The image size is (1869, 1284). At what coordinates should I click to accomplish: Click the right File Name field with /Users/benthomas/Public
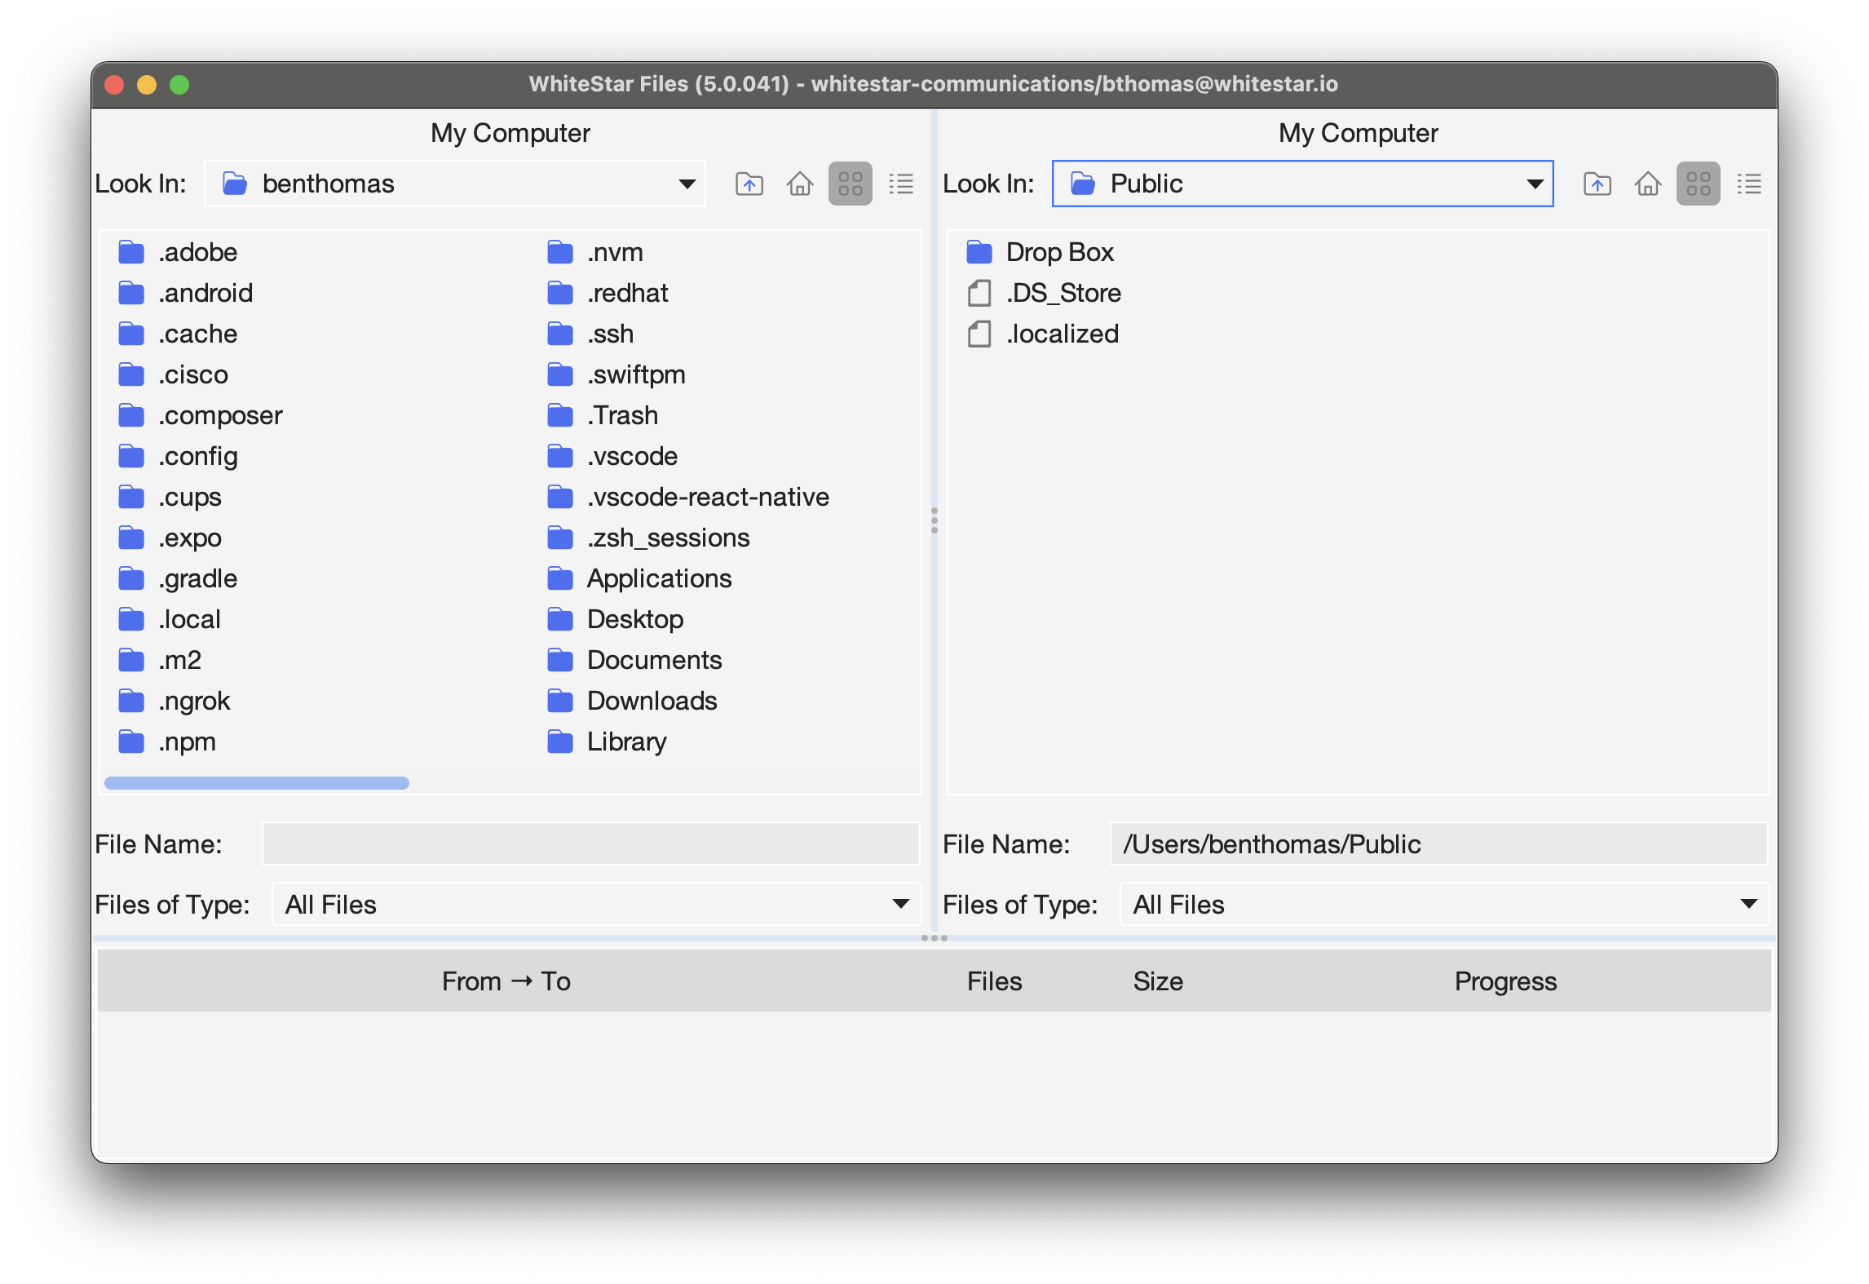click(1439, 843)
